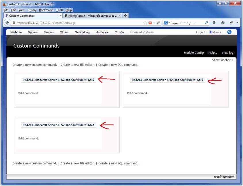Open the Servers category
Viewport: 243px width, 186px height.
(49, 32)
